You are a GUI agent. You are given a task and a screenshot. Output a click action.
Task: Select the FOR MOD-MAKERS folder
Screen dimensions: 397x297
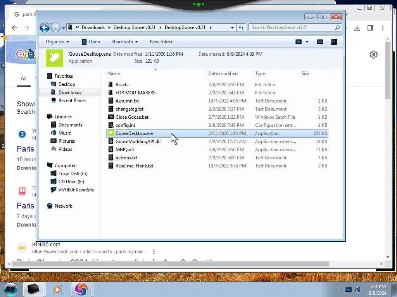coord(135,93)
